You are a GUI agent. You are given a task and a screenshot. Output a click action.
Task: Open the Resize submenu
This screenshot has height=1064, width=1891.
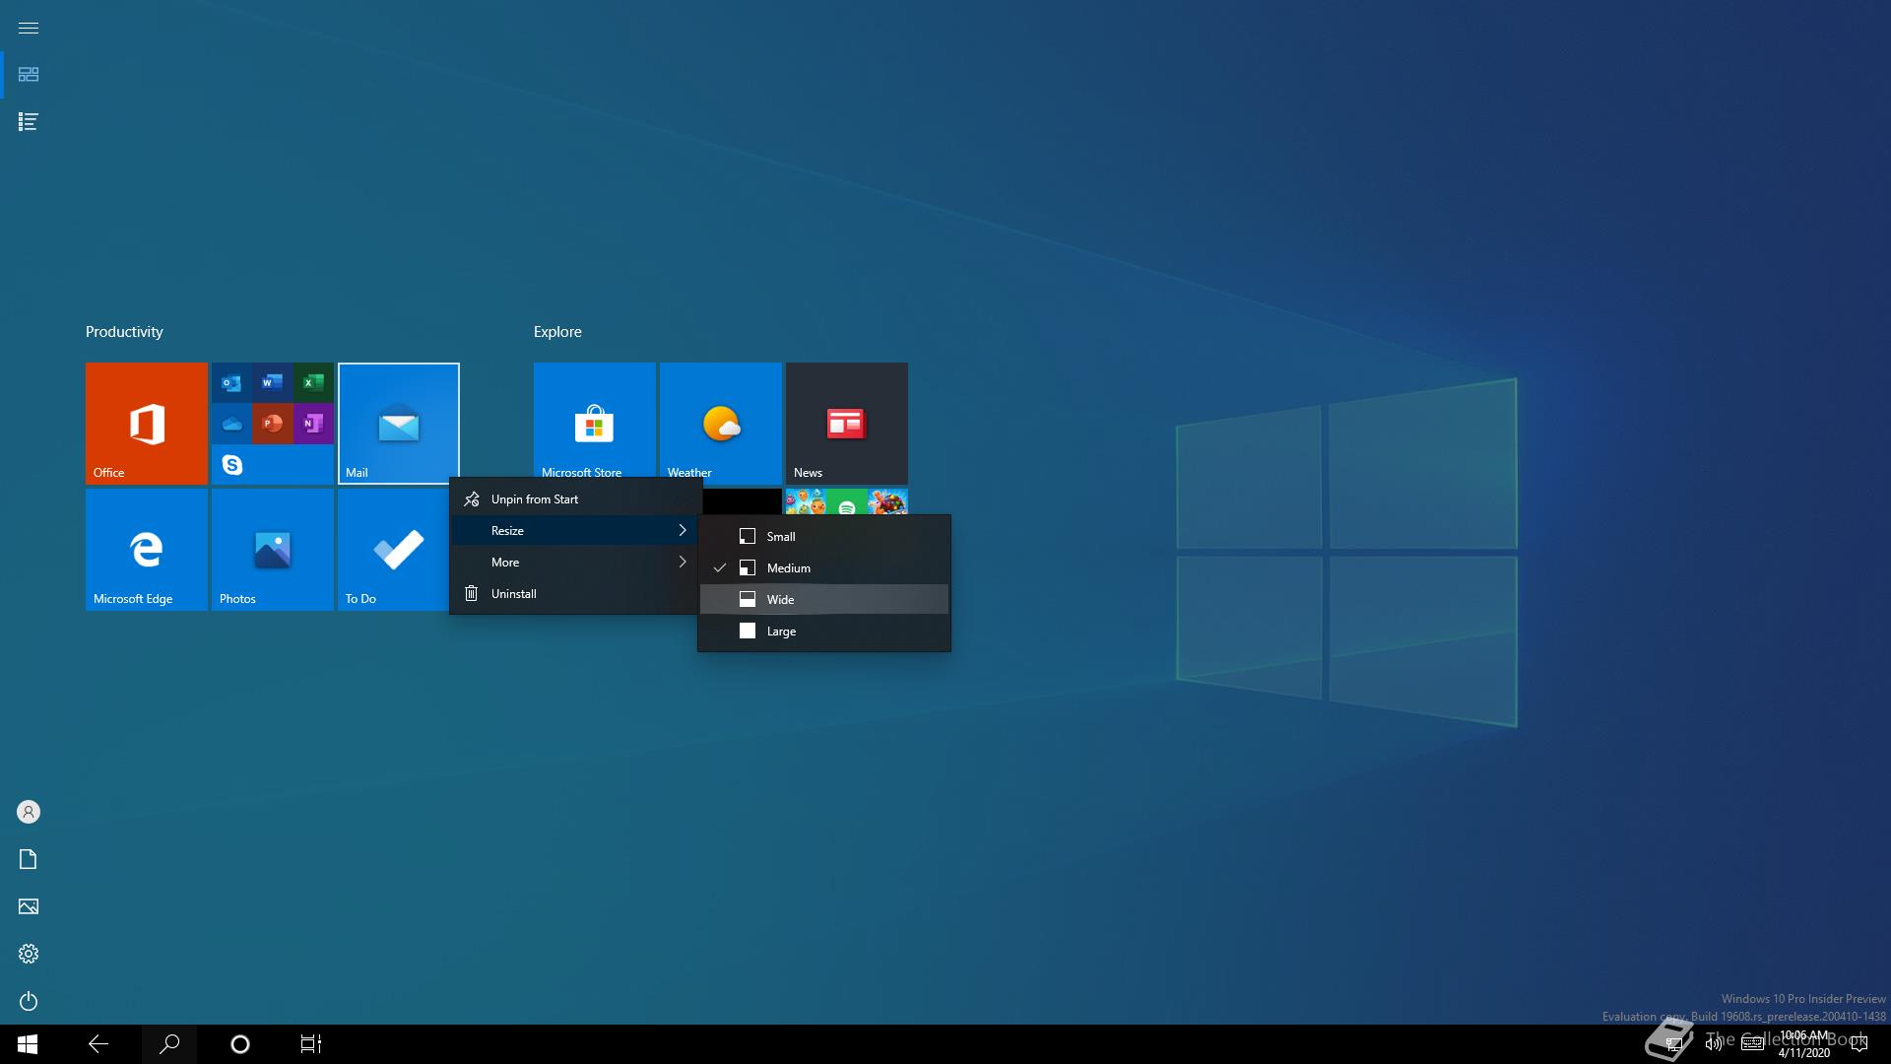coord(576,531)
